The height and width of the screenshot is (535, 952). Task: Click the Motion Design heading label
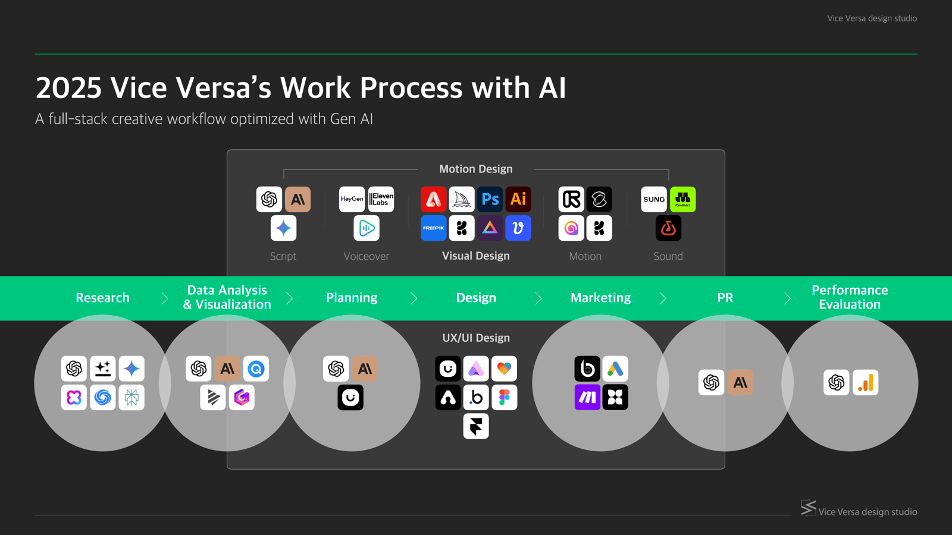click(x=475, y=169)
